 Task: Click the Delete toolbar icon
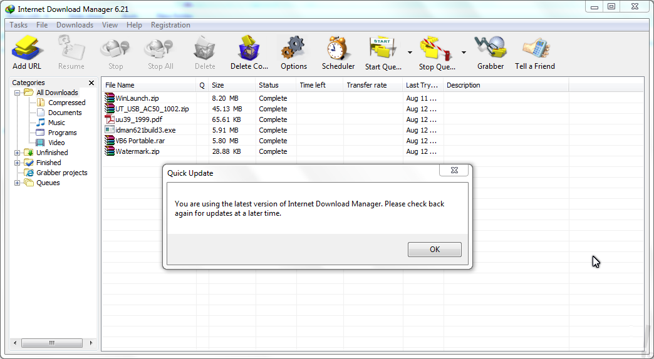pos(204,49)
